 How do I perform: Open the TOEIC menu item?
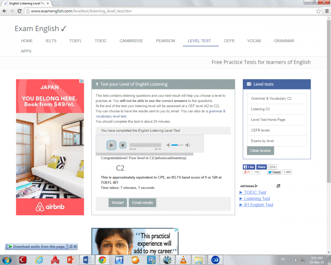101,41
